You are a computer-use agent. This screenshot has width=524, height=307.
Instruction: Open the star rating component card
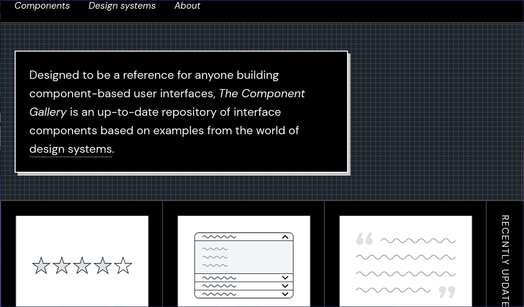pos(82,261)
